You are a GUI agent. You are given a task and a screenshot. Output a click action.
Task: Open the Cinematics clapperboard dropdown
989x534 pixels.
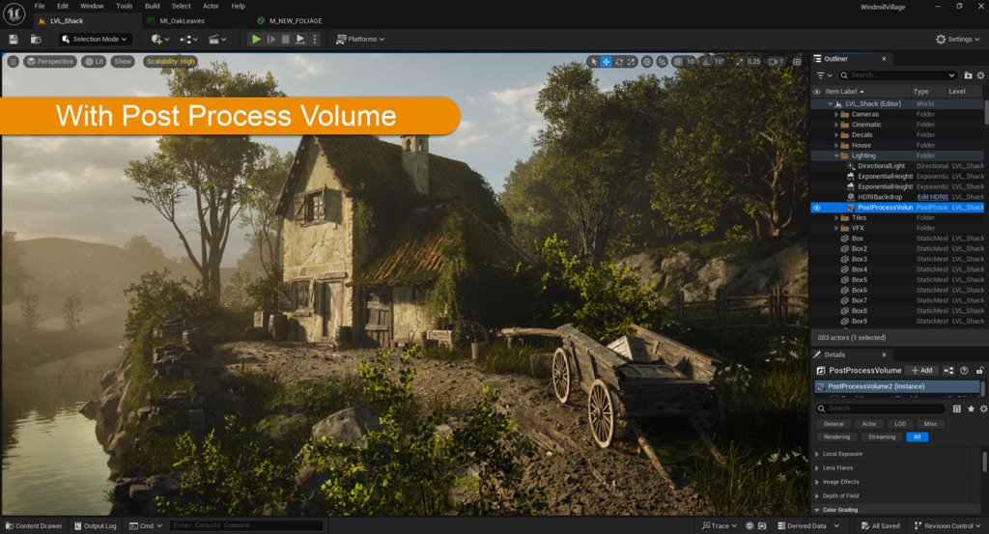coord(217,39)
